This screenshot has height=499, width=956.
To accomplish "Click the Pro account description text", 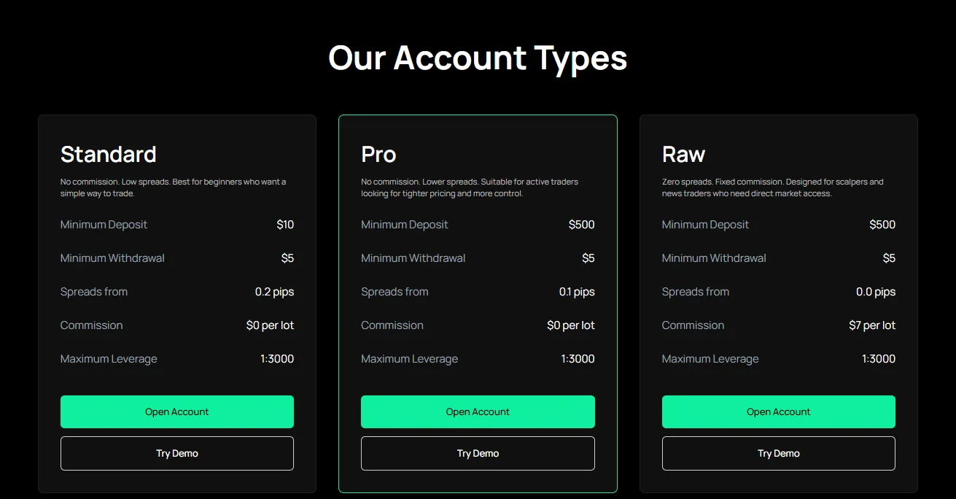I will tap(469, 187).
